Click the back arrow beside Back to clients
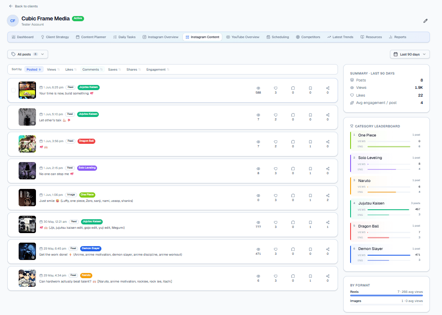Image resolution: width=442 pixels, height=315 pixels. (11, 6)
